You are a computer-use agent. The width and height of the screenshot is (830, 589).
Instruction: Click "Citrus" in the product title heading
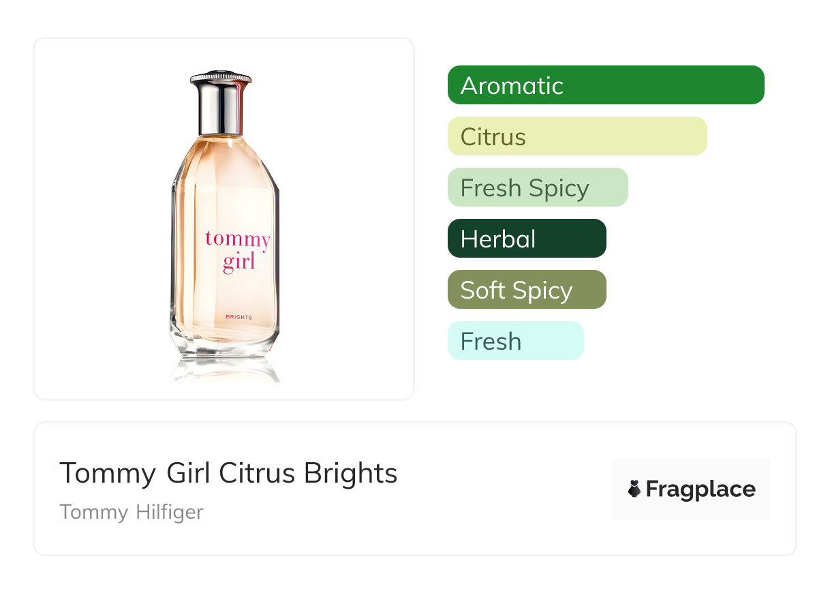258,473
